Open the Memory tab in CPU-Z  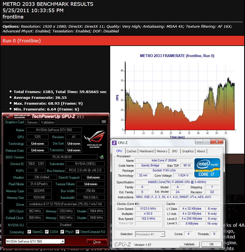pos(162,151)
